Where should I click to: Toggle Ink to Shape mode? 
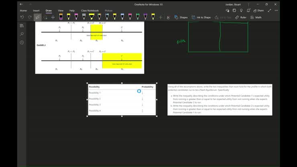pyautogui.click(x=201, y=17)
